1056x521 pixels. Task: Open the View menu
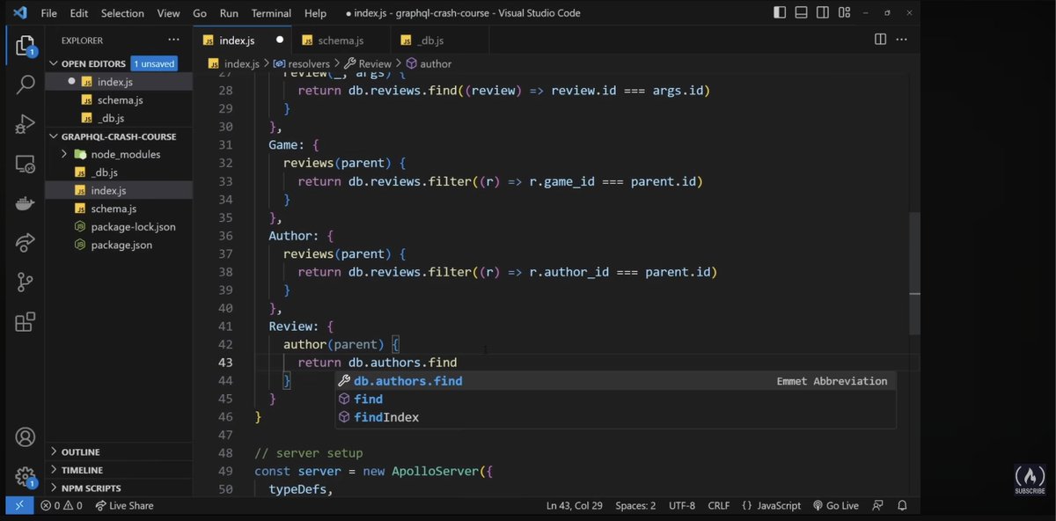[x=169, y=13]
